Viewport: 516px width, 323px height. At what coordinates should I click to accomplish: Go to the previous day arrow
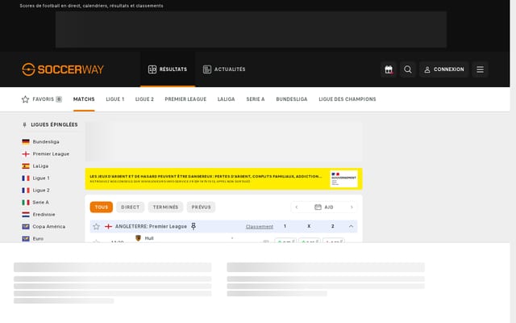[297, 207]
